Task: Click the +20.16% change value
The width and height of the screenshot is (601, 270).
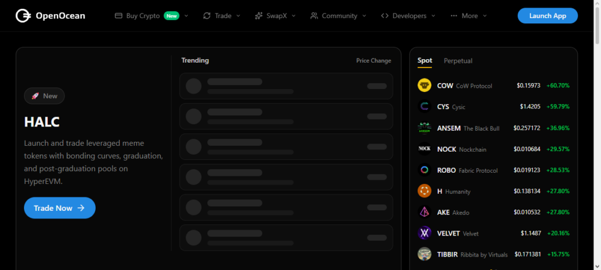Action: 558,233
